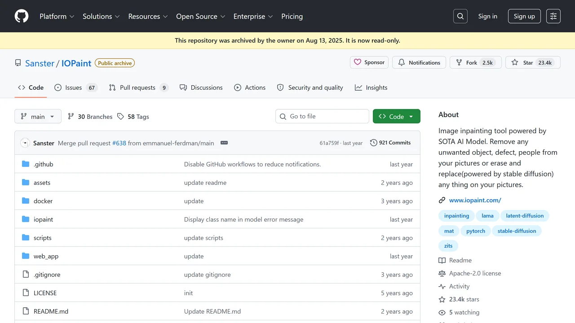Viewport: 575px width, 323px height.
Task: Open commit hash 61a759f
Action: (329, 143)
